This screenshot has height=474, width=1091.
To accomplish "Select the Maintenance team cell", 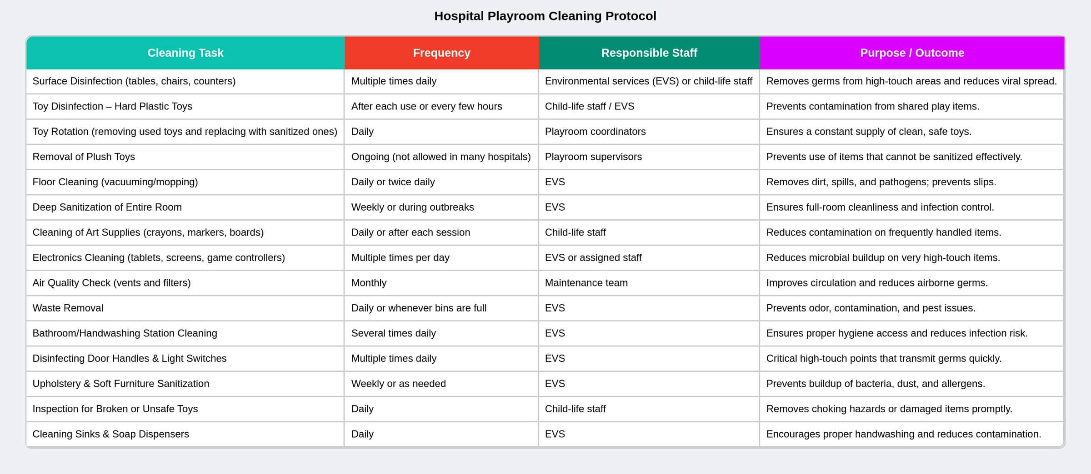I will point(586,283).
